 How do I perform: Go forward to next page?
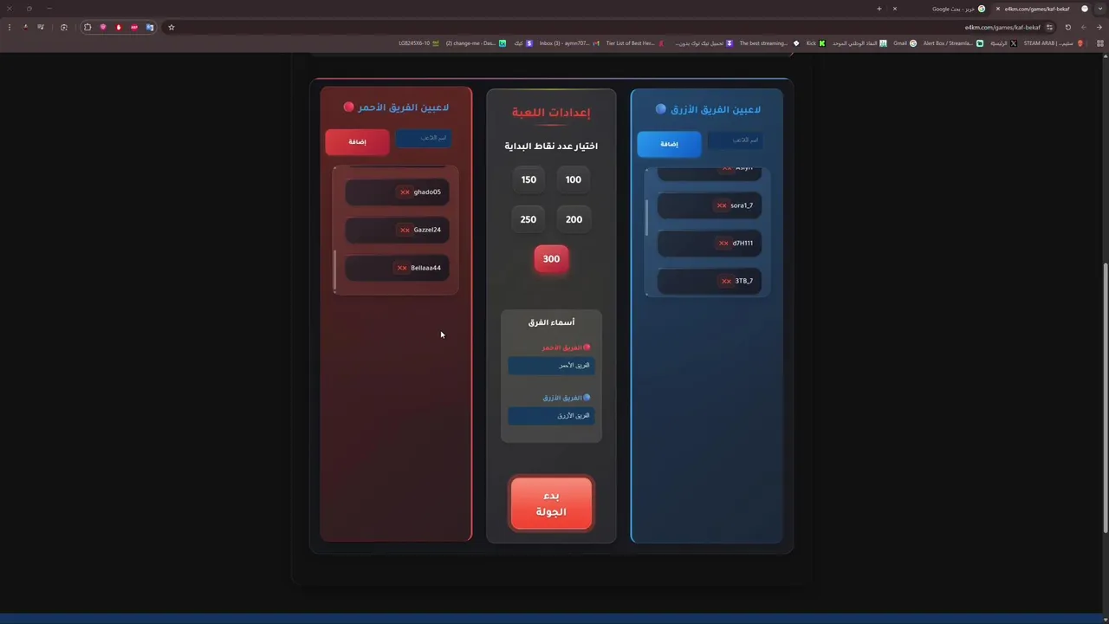1083,27
